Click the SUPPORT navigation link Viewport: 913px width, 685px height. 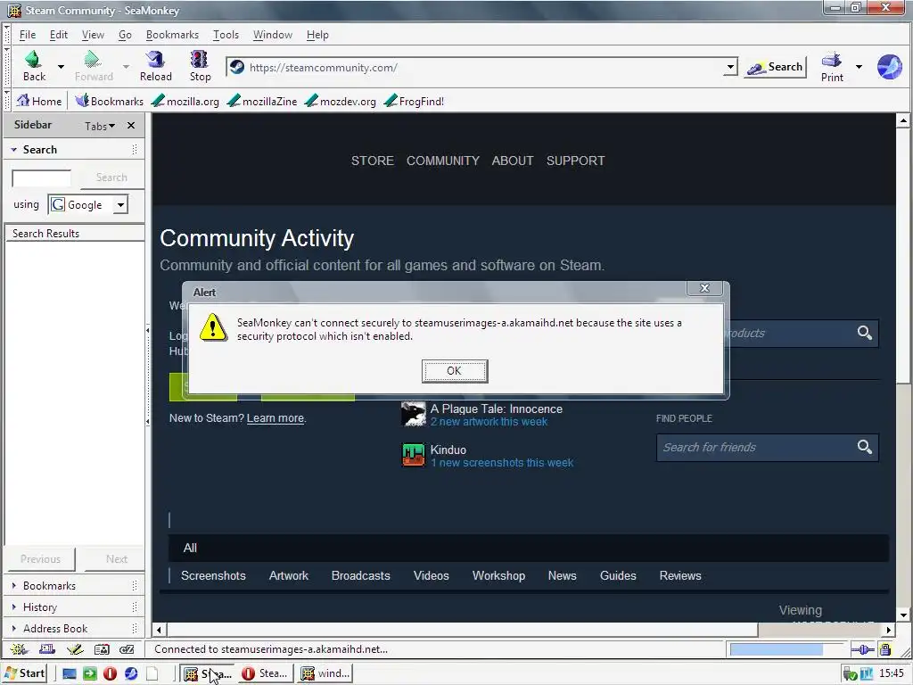pyautogui.click(x=575, y=161)
